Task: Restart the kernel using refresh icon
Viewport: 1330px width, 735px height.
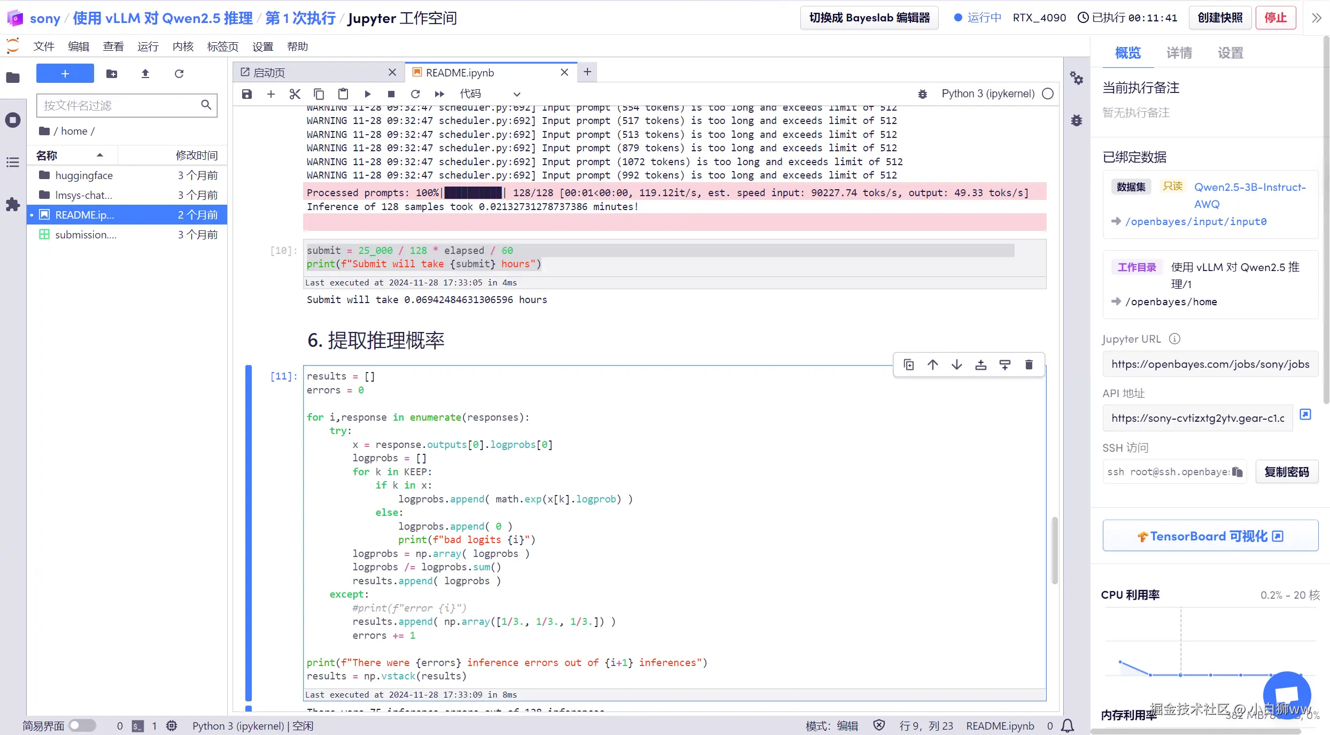Action: click(x=415, y=94)
